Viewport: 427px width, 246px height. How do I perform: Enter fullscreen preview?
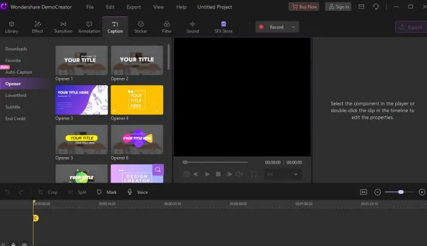point(254,174)
